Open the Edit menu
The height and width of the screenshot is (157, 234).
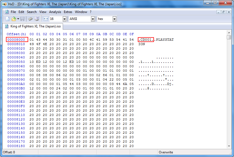tap(21, 12)
